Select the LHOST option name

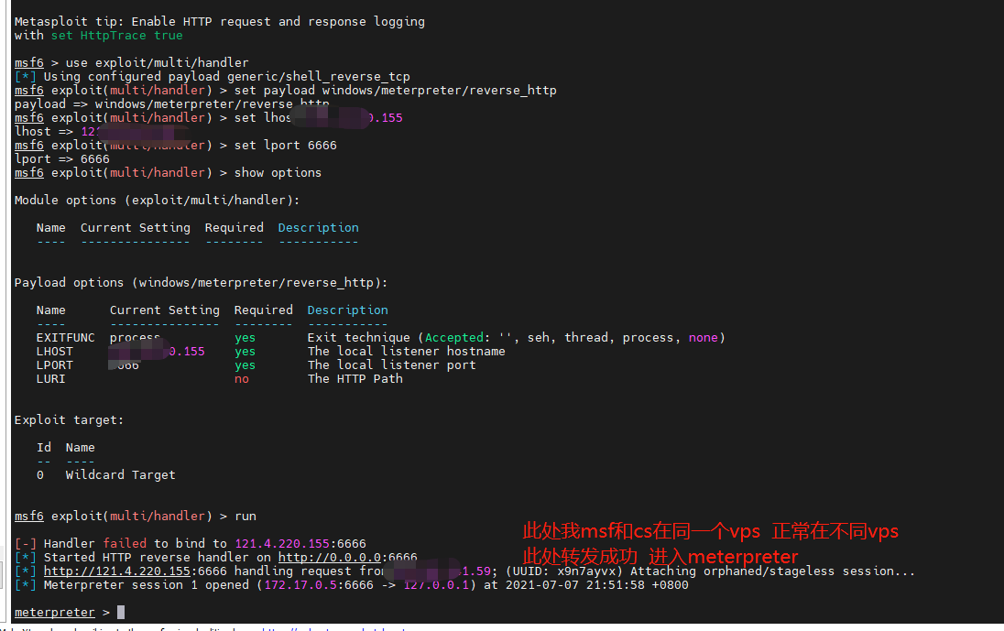[x=54, y=352]
